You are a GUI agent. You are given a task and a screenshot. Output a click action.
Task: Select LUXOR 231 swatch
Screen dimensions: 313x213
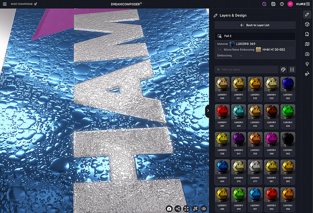239,89
